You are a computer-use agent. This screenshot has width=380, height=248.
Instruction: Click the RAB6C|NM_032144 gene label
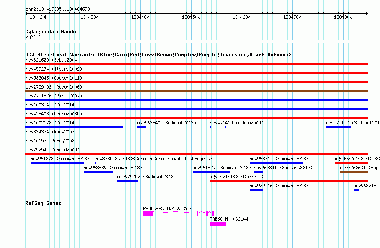pos(229,219)
